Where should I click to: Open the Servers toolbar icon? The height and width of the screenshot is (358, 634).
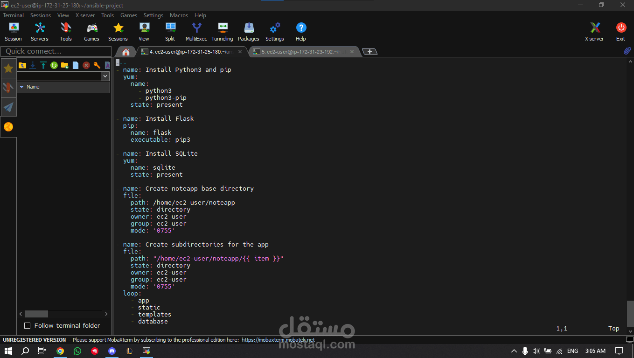(40, 32)
